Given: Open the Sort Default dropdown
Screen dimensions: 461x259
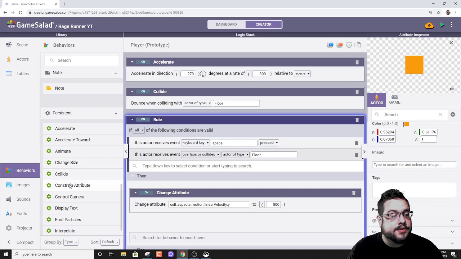Looking at the screenshot, I should pos(110,242).
